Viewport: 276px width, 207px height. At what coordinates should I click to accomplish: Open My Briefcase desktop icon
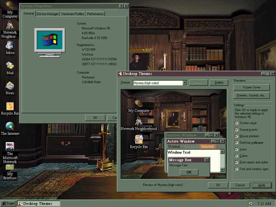click(10, 167)
